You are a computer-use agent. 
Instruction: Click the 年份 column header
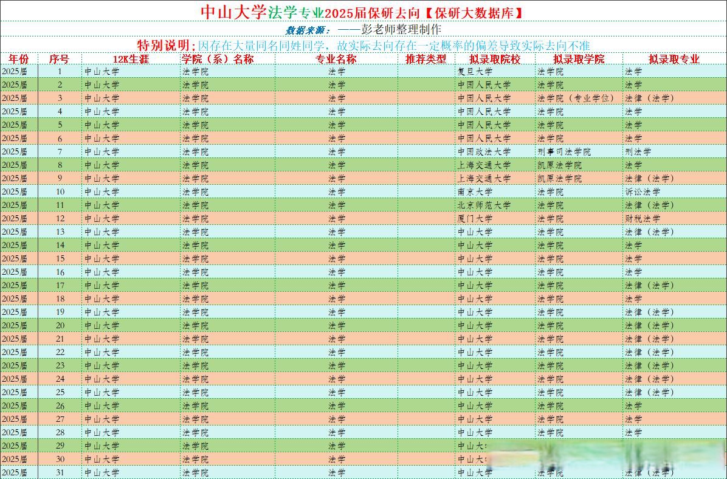[19, 59]
